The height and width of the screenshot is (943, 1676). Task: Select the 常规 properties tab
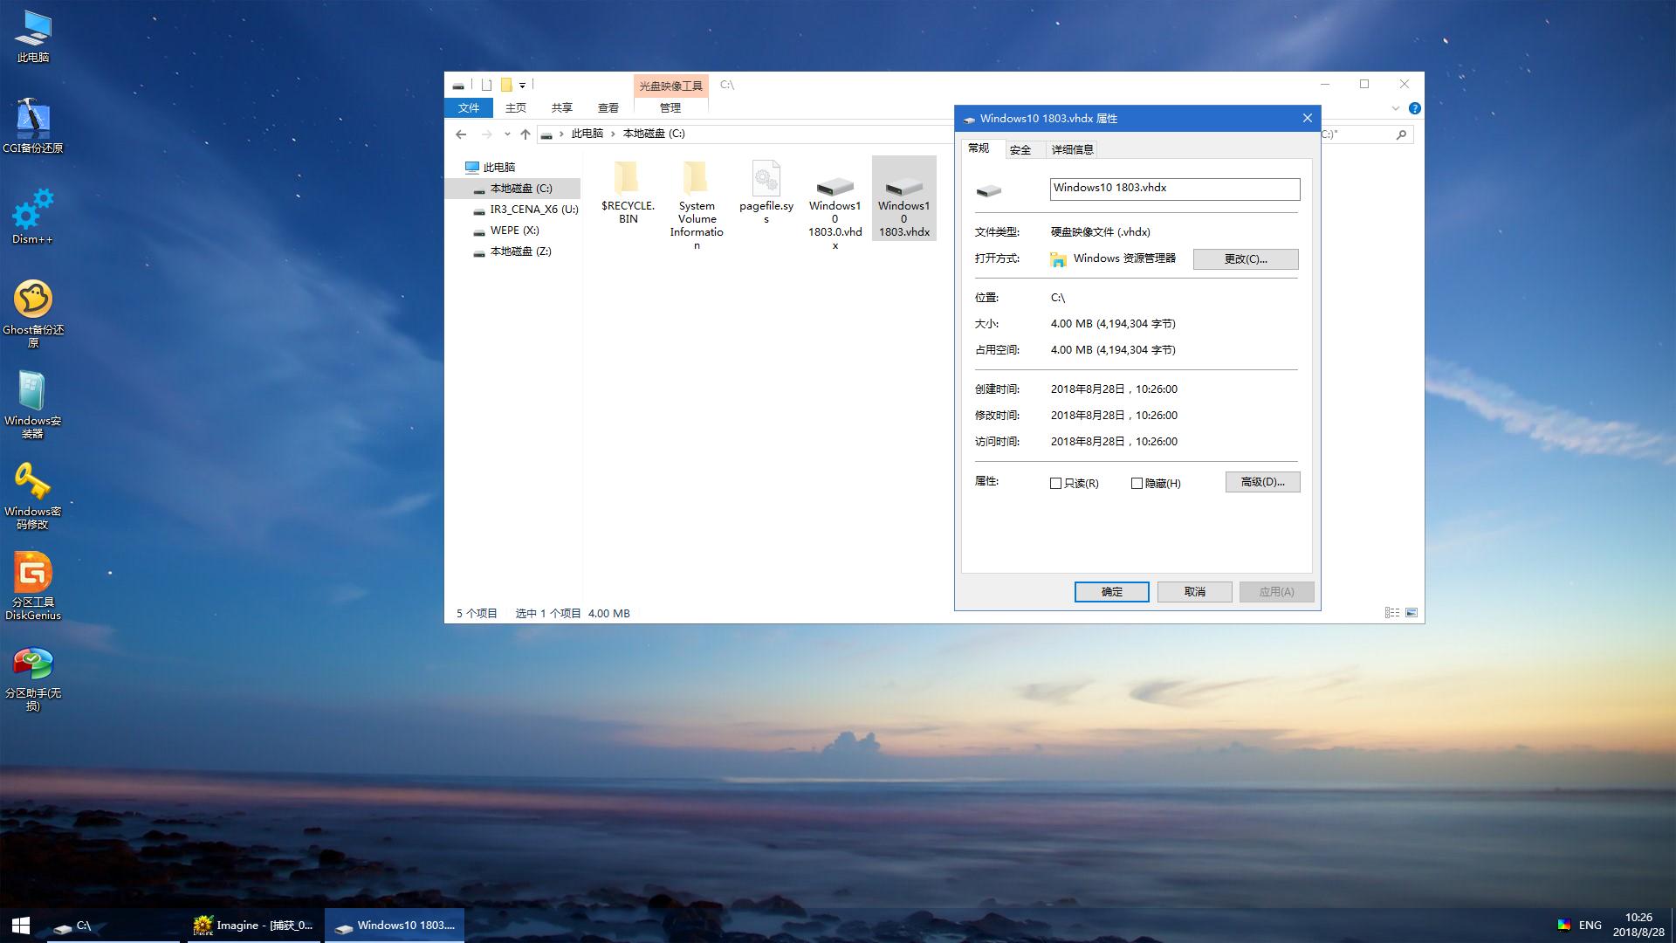coord(979,148)
